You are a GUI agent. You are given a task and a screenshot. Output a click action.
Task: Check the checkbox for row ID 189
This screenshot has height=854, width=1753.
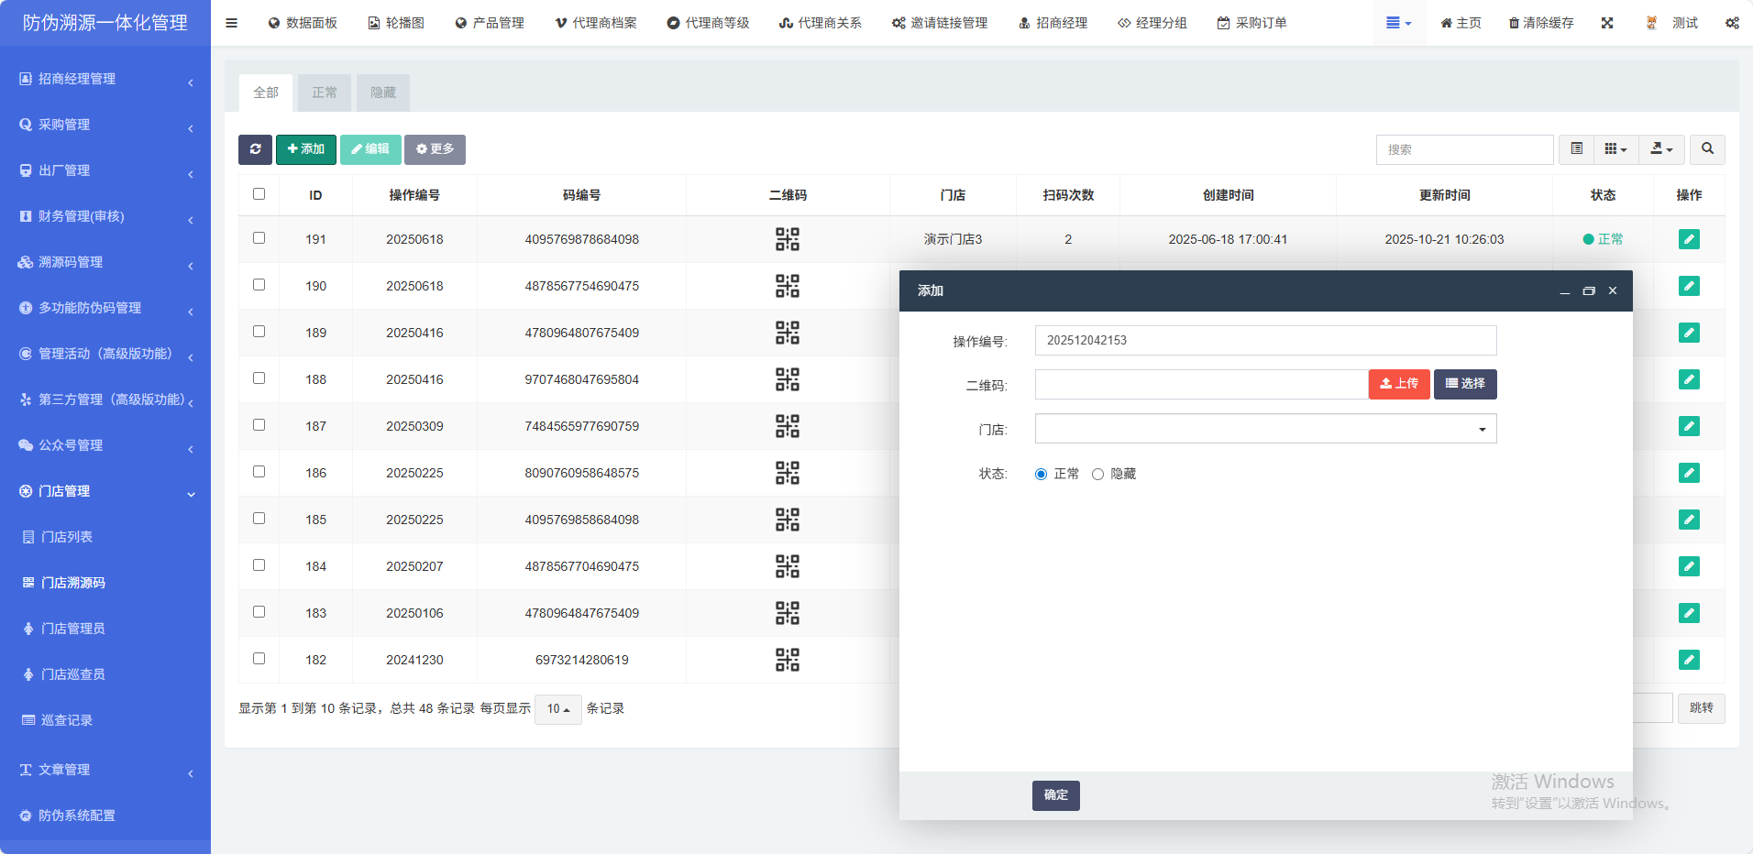pyautogui.click(x=259, y=332)
